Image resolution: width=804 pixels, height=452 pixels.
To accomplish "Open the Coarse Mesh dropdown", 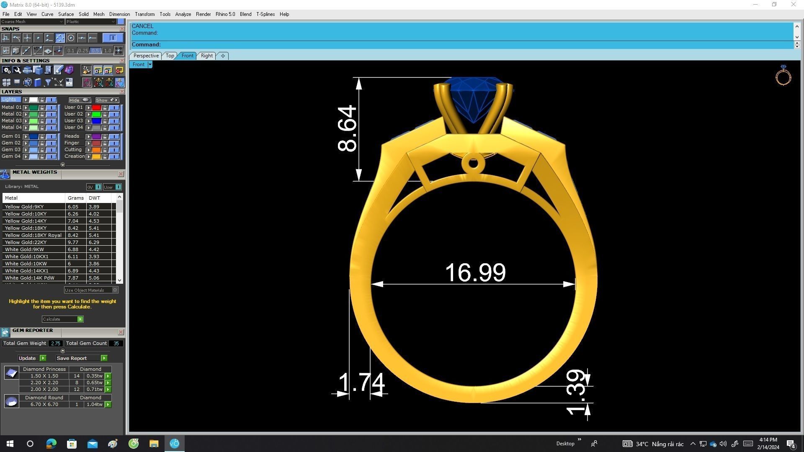I will click(x=32, y=22).
